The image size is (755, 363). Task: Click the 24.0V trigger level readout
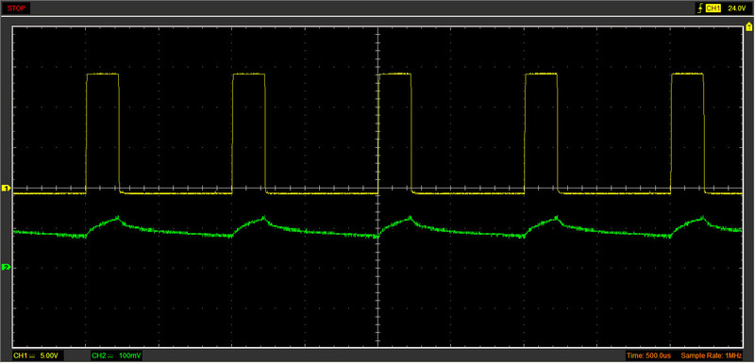(x=737, y=8)
